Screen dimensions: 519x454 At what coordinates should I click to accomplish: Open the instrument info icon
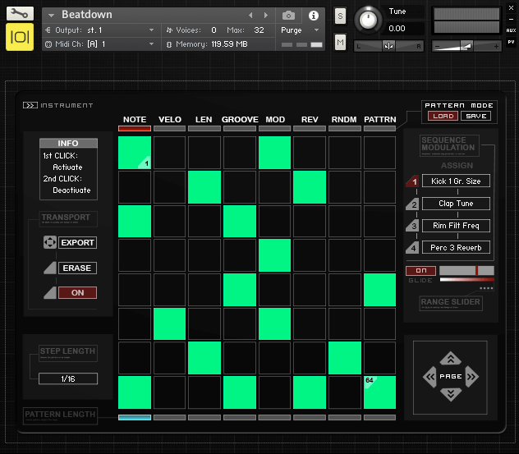coord(313,16)
